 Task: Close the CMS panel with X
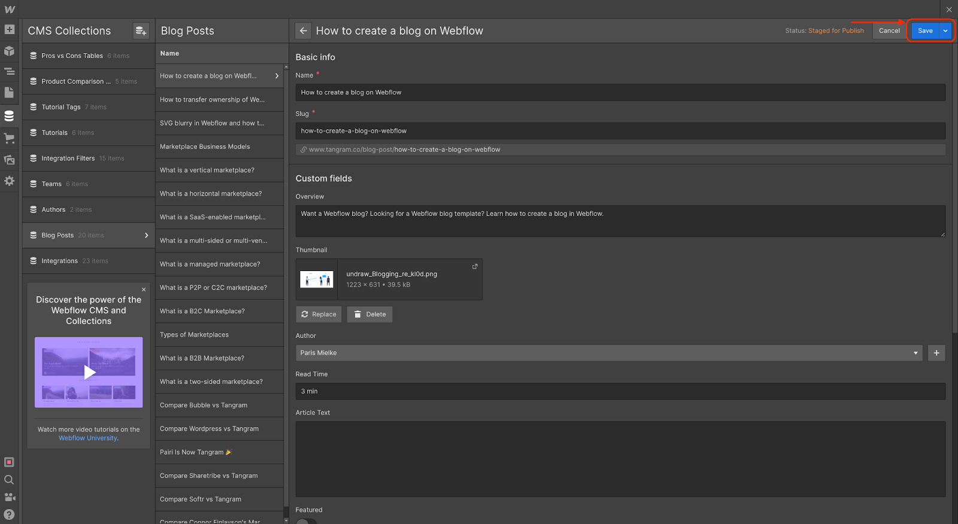tap(949, 10)
